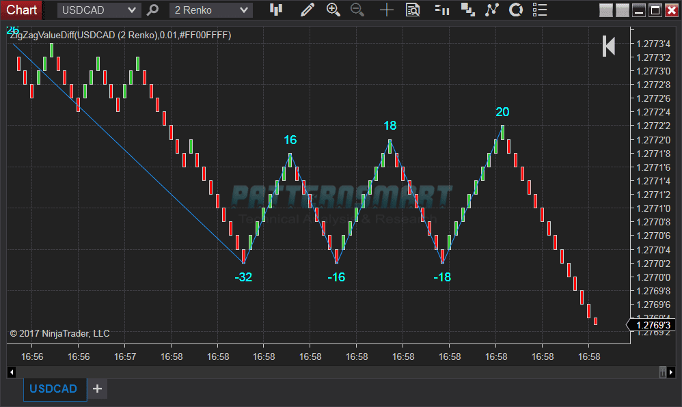This screenshot has width=682, height=407.
Task: Zoom out of the chart
Action: click(x=355, y=10)
